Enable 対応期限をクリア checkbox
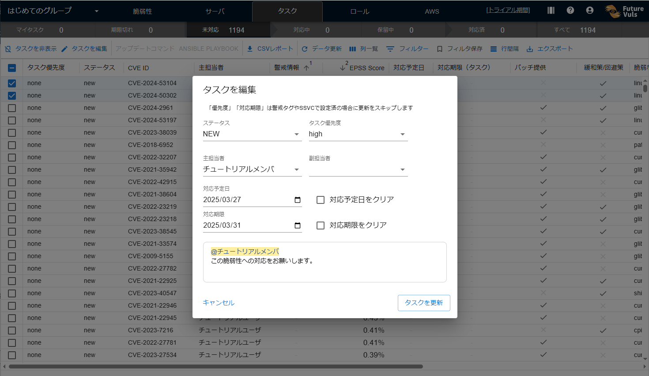This screenshot has height=376, width=649. [321, 226]
